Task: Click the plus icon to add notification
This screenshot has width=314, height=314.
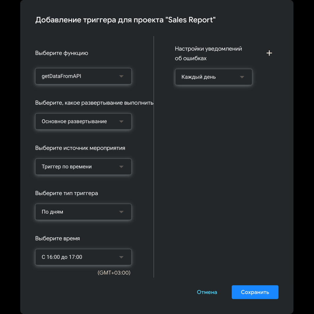Action: (269, 53)
